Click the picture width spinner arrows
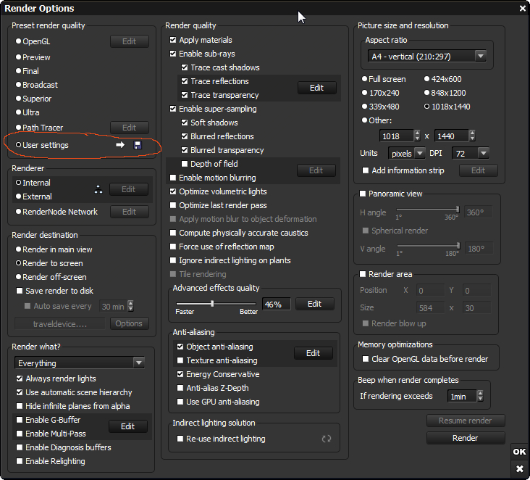 point(416,136)
